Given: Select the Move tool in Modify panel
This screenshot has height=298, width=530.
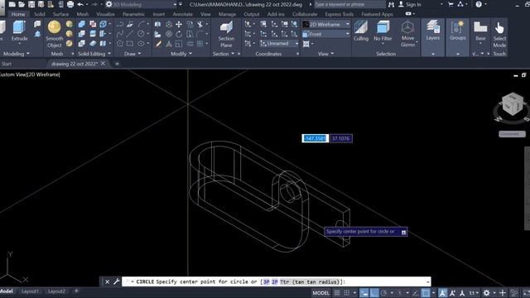Looking at the screenshot, I should click(x=179, y=24).
